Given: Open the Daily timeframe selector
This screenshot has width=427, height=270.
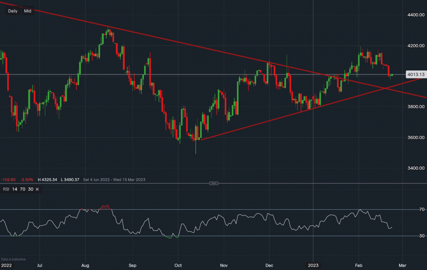Looking at the screenshot, I should [12, 11].
